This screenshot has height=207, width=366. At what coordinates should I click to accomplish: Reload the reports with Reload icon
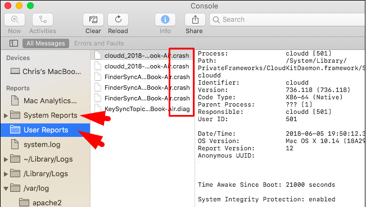118,20
